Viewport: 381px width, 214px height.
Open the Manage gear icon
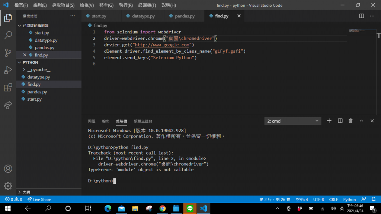(x=8, y=186)
